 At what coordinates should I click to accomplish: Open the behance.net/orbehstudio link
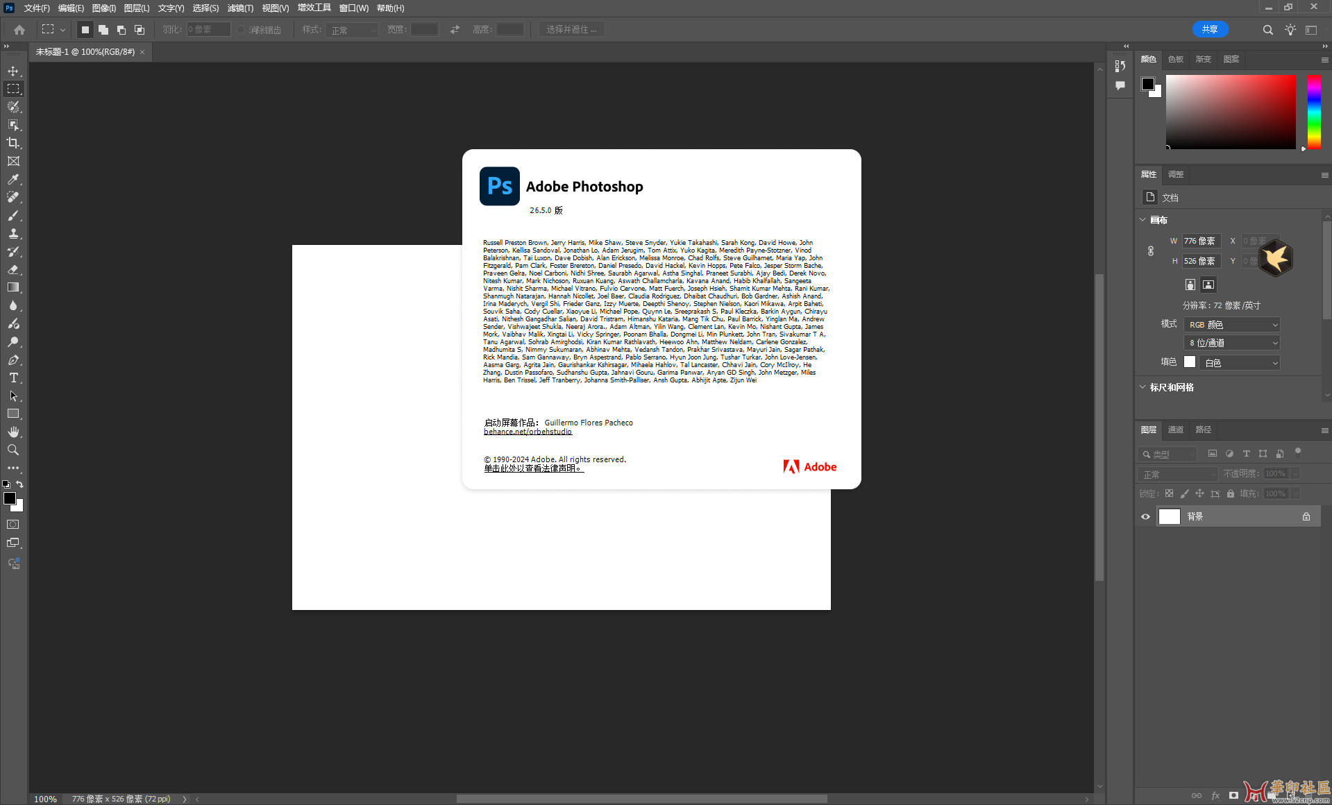(x=528, y=432)
